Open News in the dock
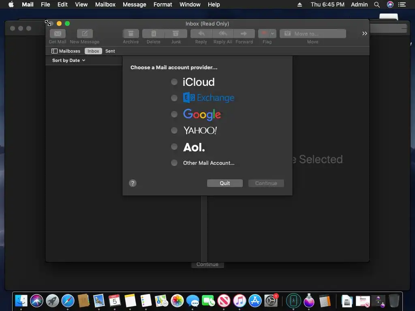This screenshot has height=311, width=415. 224,301
